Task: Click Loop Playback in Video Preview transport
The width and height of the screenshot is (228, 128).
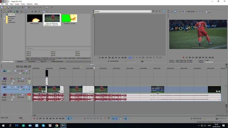Action: tap(187, 58)
